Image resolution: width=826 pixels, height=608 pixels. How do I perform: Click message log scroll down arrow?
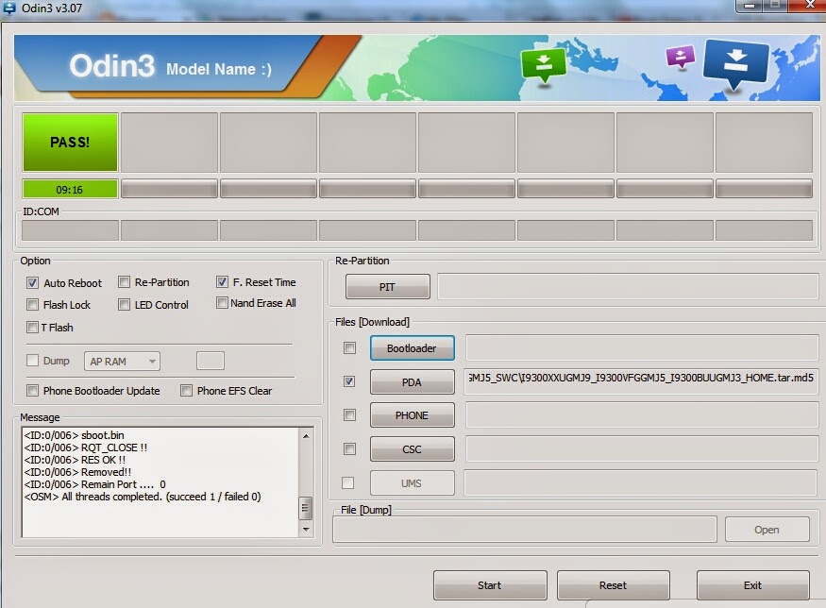tap(306, 529)
